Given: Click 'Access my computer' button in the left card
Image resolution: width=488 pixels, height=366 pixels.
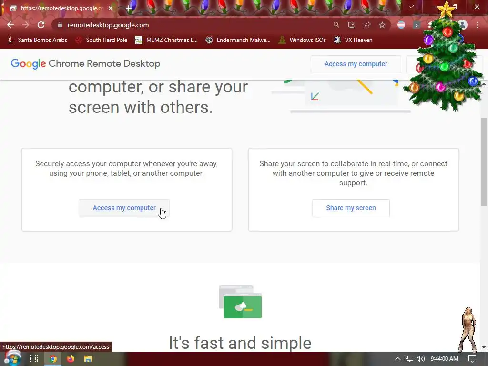Looking at the screenshot, I should (124, 208).
